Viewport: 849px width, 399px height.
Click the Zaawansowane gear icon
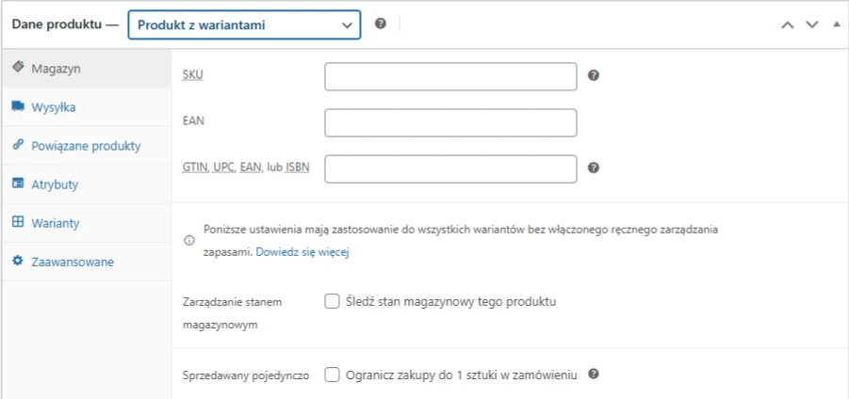(18, 261)
